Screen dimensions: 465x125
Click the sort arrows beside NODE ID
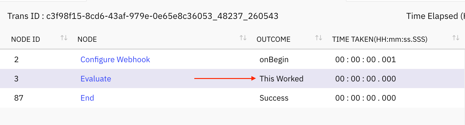click(x=64, y=38)
